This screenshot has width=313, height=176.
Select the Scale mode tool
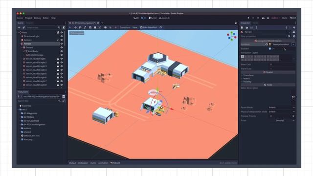pos(85,27)
